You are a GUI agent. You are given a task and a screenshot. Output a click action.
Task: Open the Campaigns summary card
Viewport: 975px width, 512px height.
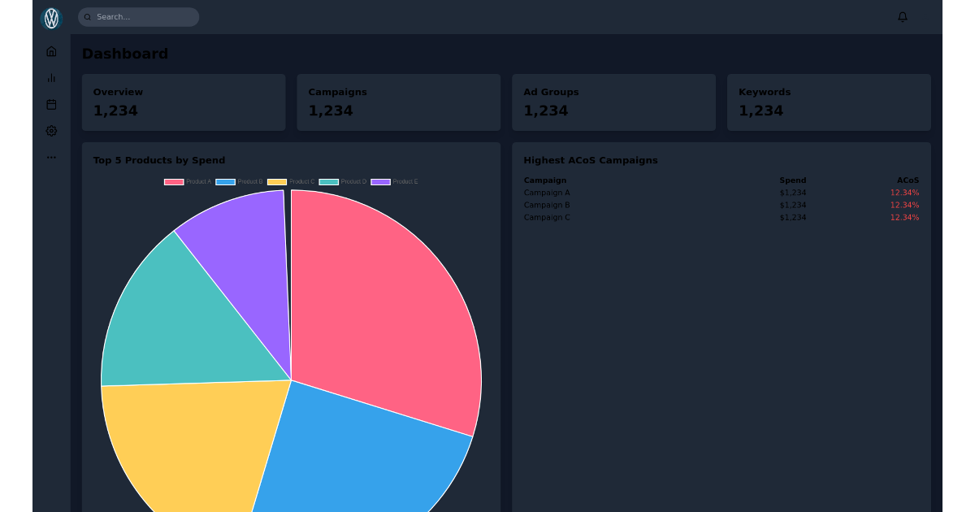(x=398, y=102)
